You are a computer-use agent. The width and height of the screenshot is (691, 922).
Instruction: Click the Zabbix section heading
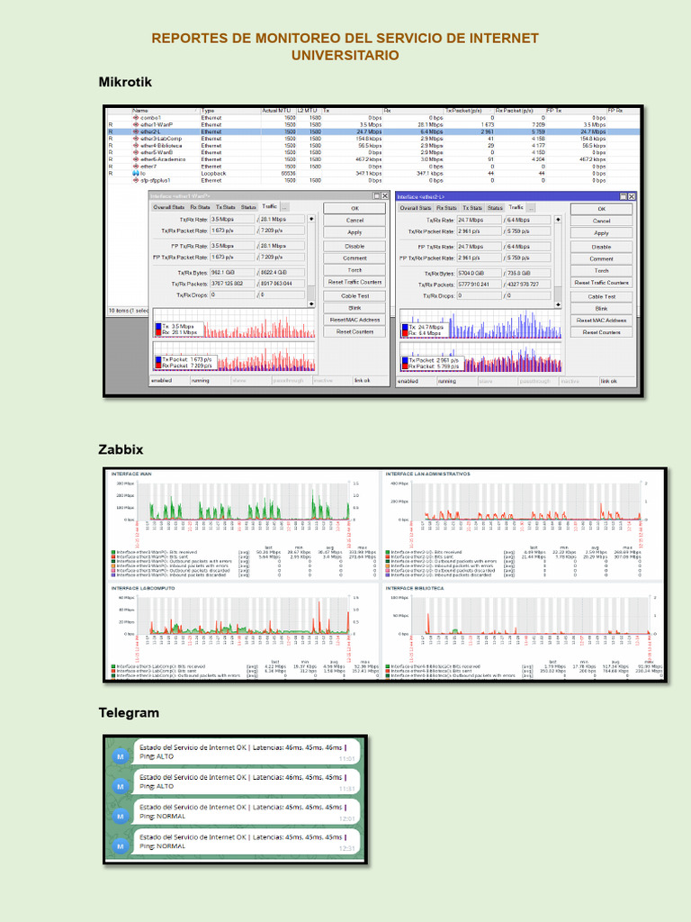coord(121,450)
